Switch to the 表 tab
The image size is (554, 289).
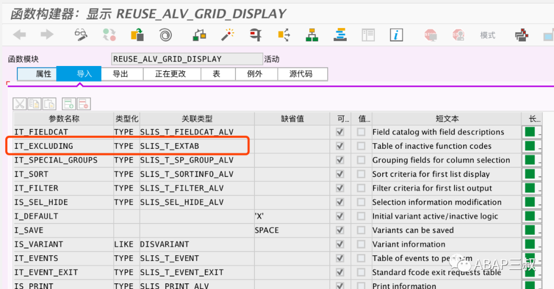(x=218, y=74)
